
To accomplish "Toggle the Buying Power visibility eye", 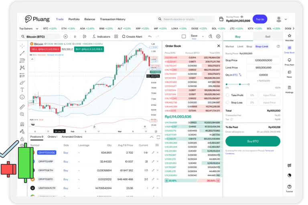I will [x=242, y=17].
